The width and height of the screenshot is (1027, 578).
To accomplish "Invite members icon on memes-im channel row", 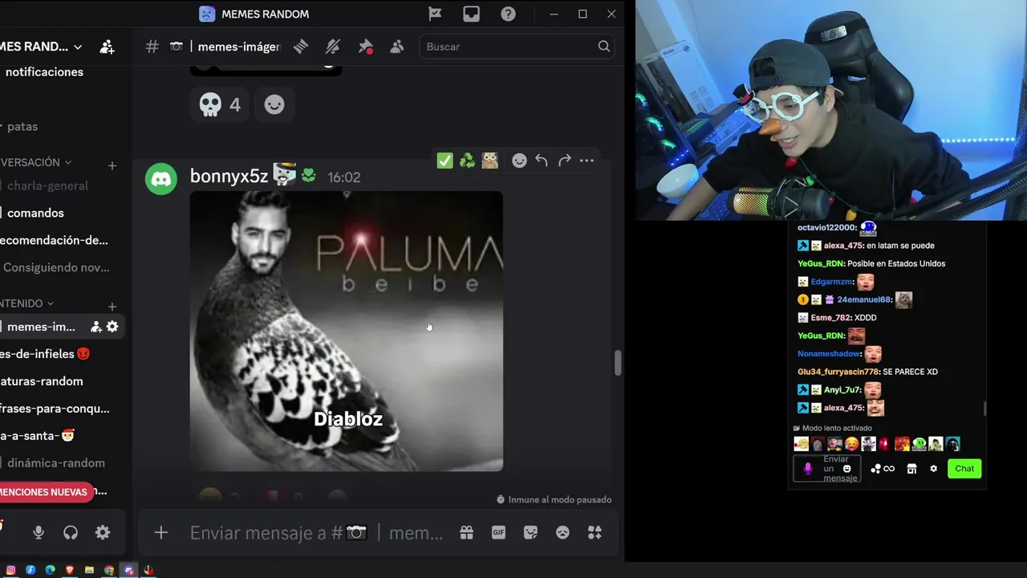I will [x=95, y=327].
